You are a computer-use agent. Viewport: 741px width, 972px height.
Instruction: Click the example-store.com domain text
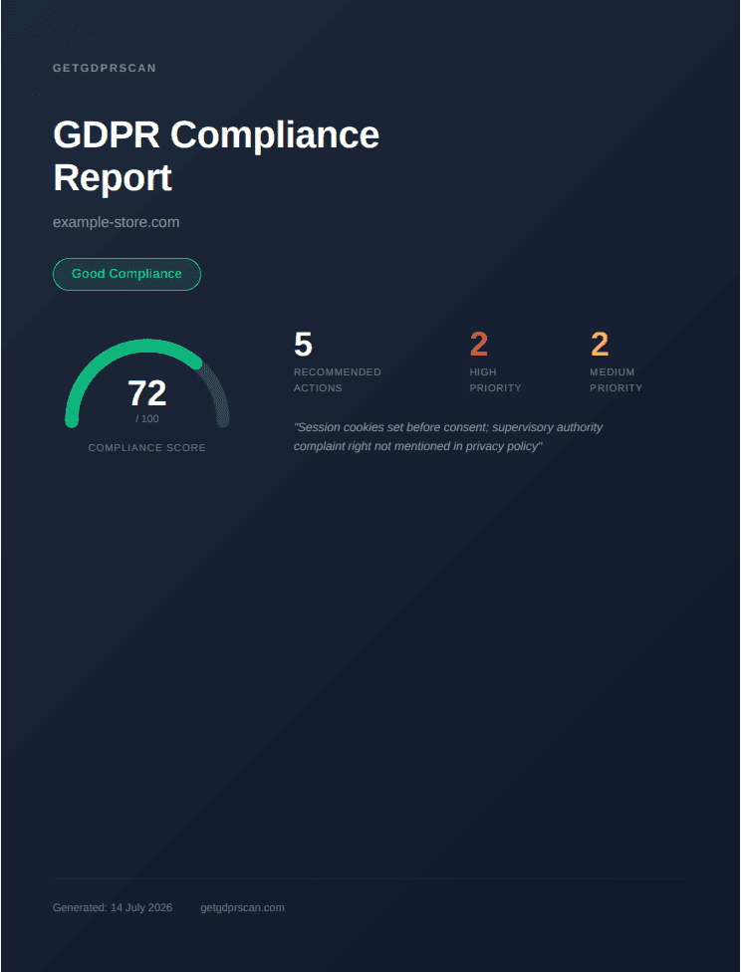tap(116, 222)
